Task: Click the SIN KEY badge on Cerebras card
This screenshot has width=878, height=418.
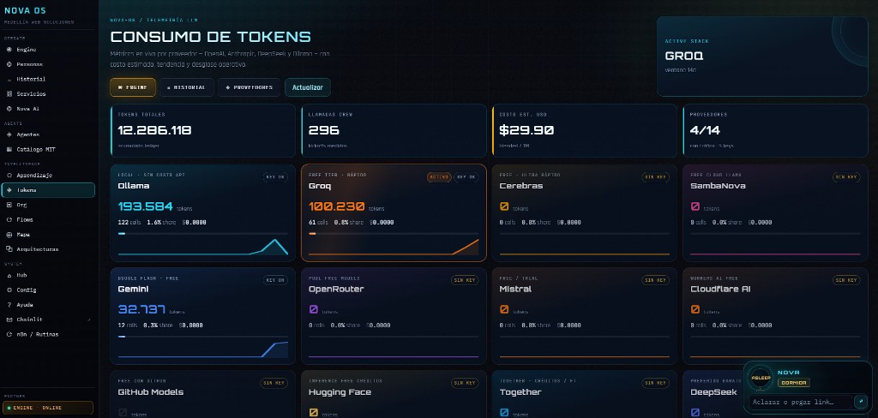Action: point(656,176)
